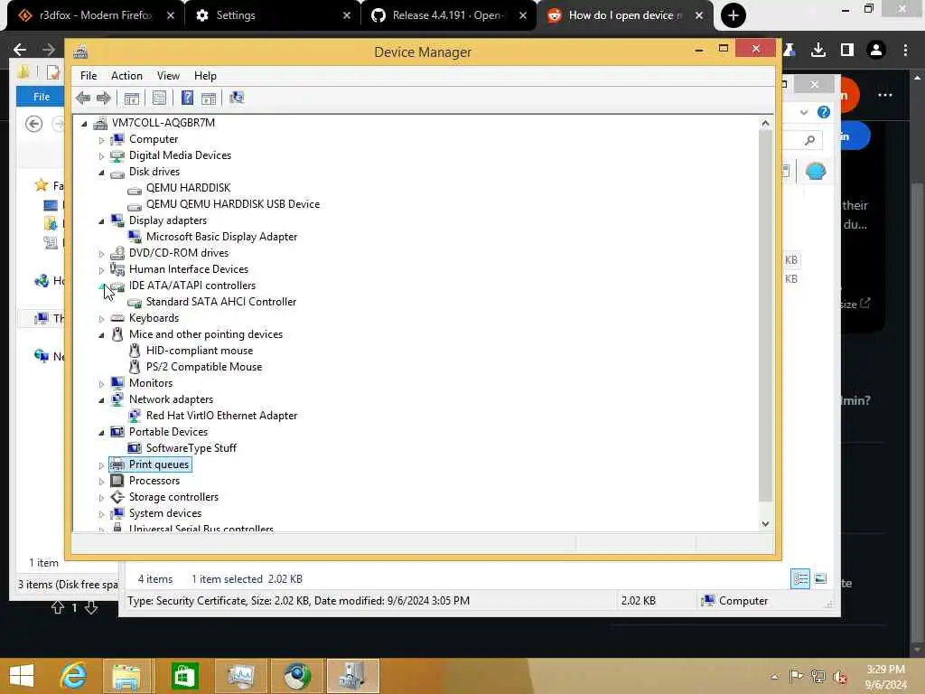
Task: Select Human Interface Devices category
Action: point(189,269)
